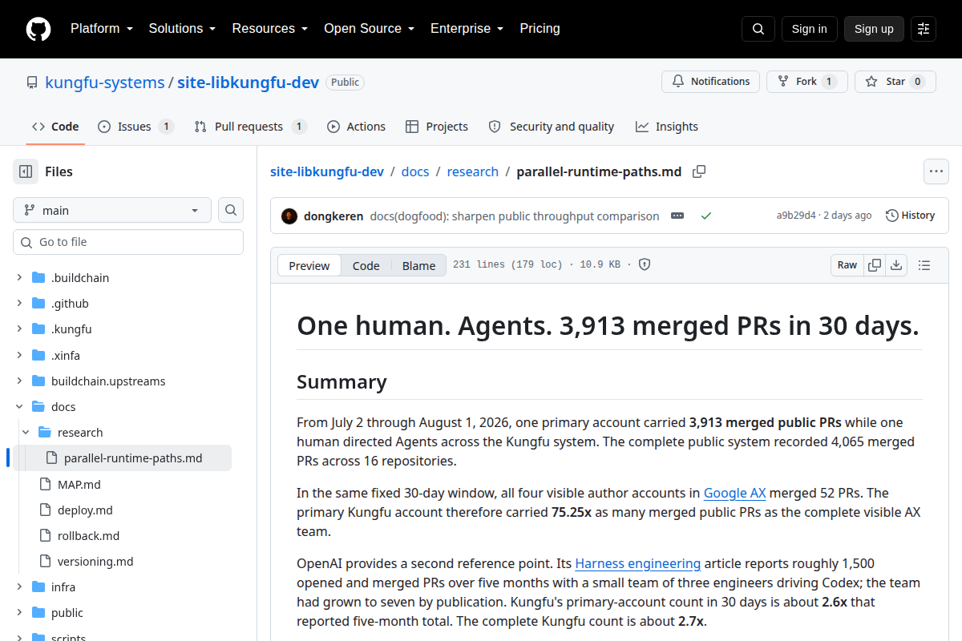962x641 pixels.
Task: Follow the Google AX link
Action: point(735,493)
